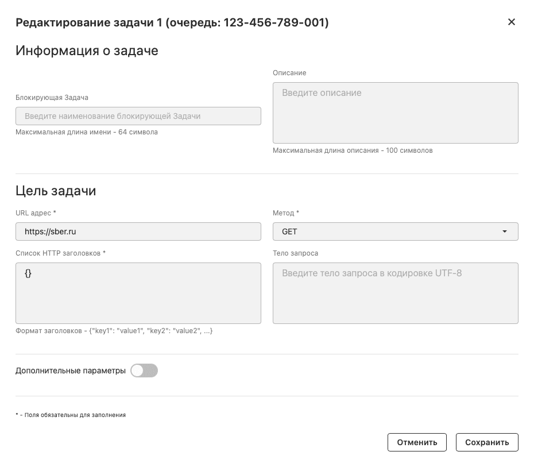Focus the Описание text area
The image size is (534, 467).
[x=394, y=112]
